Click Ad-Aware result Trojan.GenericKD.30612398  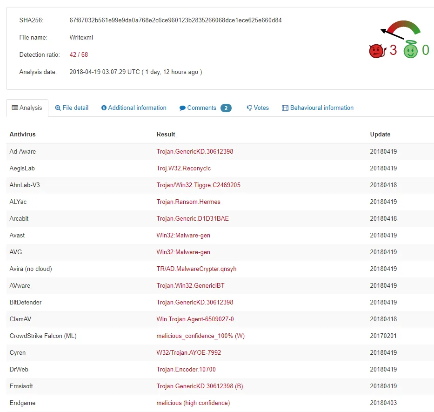click(195, 152)
